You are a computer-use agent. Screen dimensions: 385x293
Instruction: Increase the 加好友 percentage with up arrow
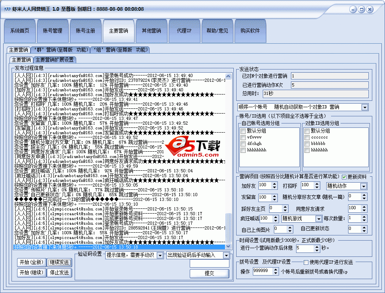275,184
